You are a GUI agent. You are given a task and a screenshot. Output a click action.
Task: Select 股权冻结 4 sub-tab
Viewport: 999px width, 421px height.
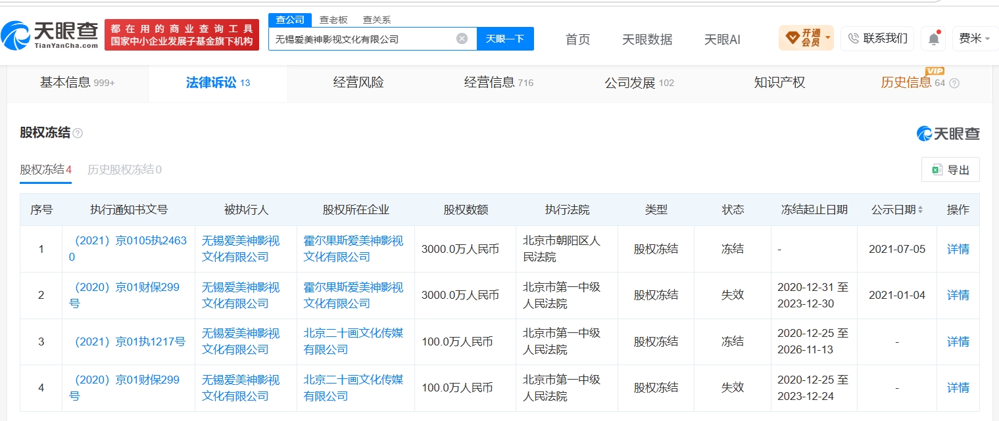(45, 169)
